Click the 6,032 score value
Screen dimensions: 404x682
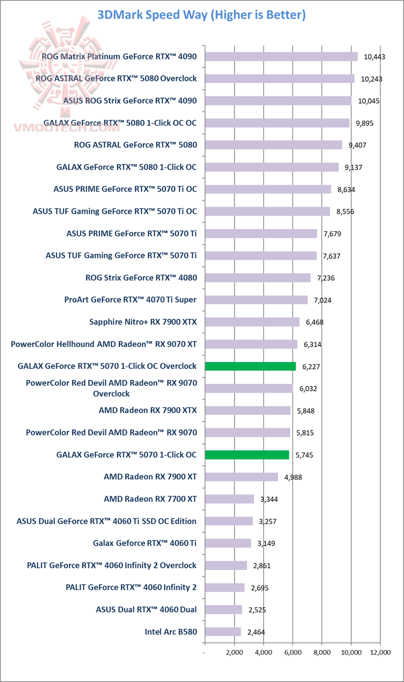[x=309, y=388]
